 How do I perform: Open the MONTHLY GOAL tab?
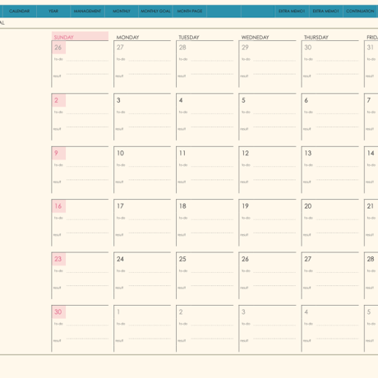(x=155, y=12)
